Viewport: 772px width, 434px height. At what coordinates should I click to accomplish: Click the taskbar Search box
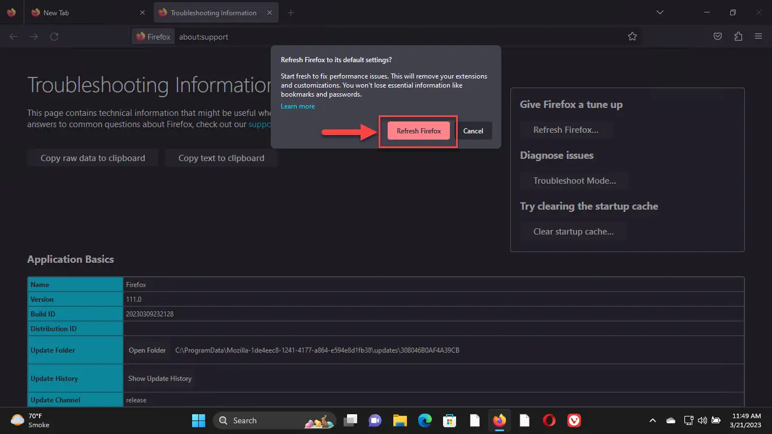click(275, 420)
